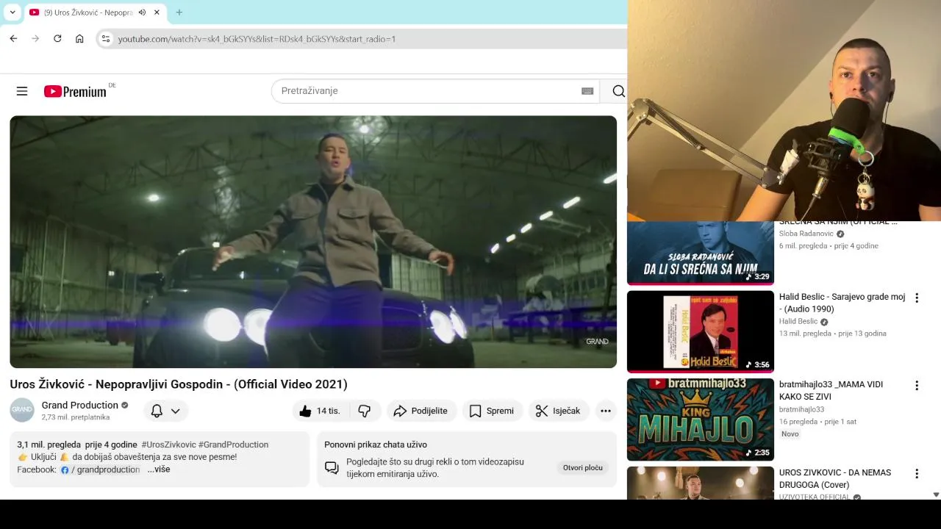This screenshot has width=941, height=529.
Task: Click the #GrandProduction hashtag
Action: [x=233, y=445]
